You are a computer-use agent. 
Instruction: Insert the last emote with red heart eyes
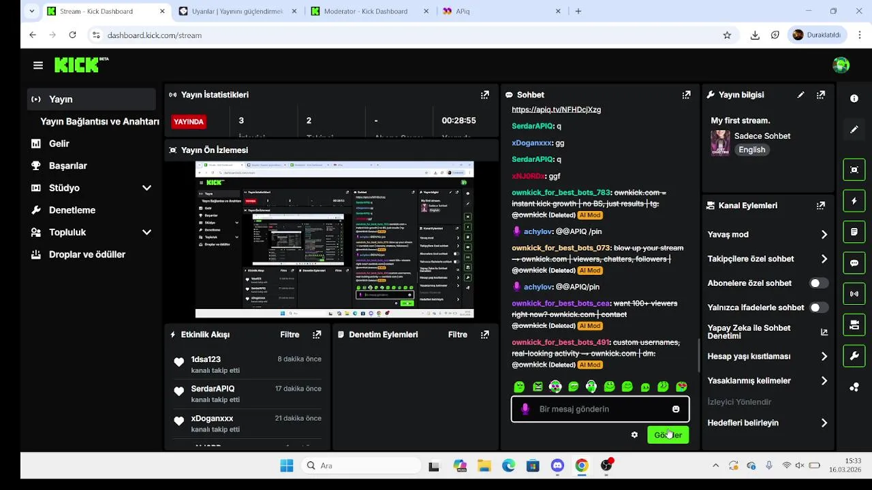(x=681, y=387)
